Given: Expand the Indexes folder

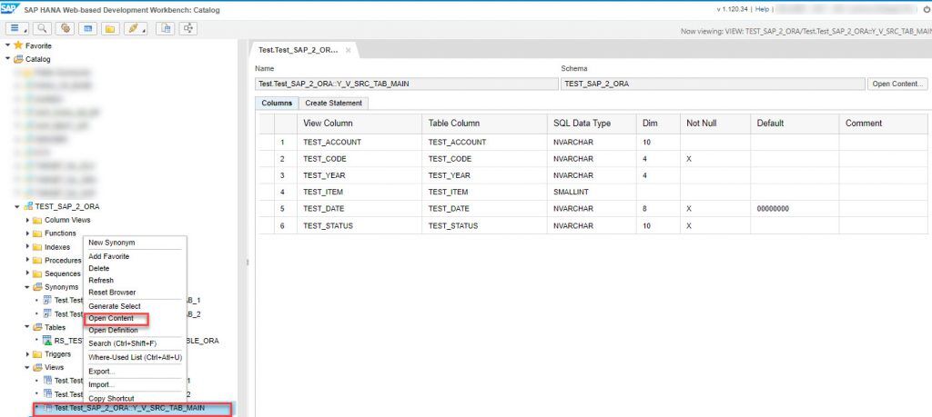Looking at the screenshot, I should 27,247.
